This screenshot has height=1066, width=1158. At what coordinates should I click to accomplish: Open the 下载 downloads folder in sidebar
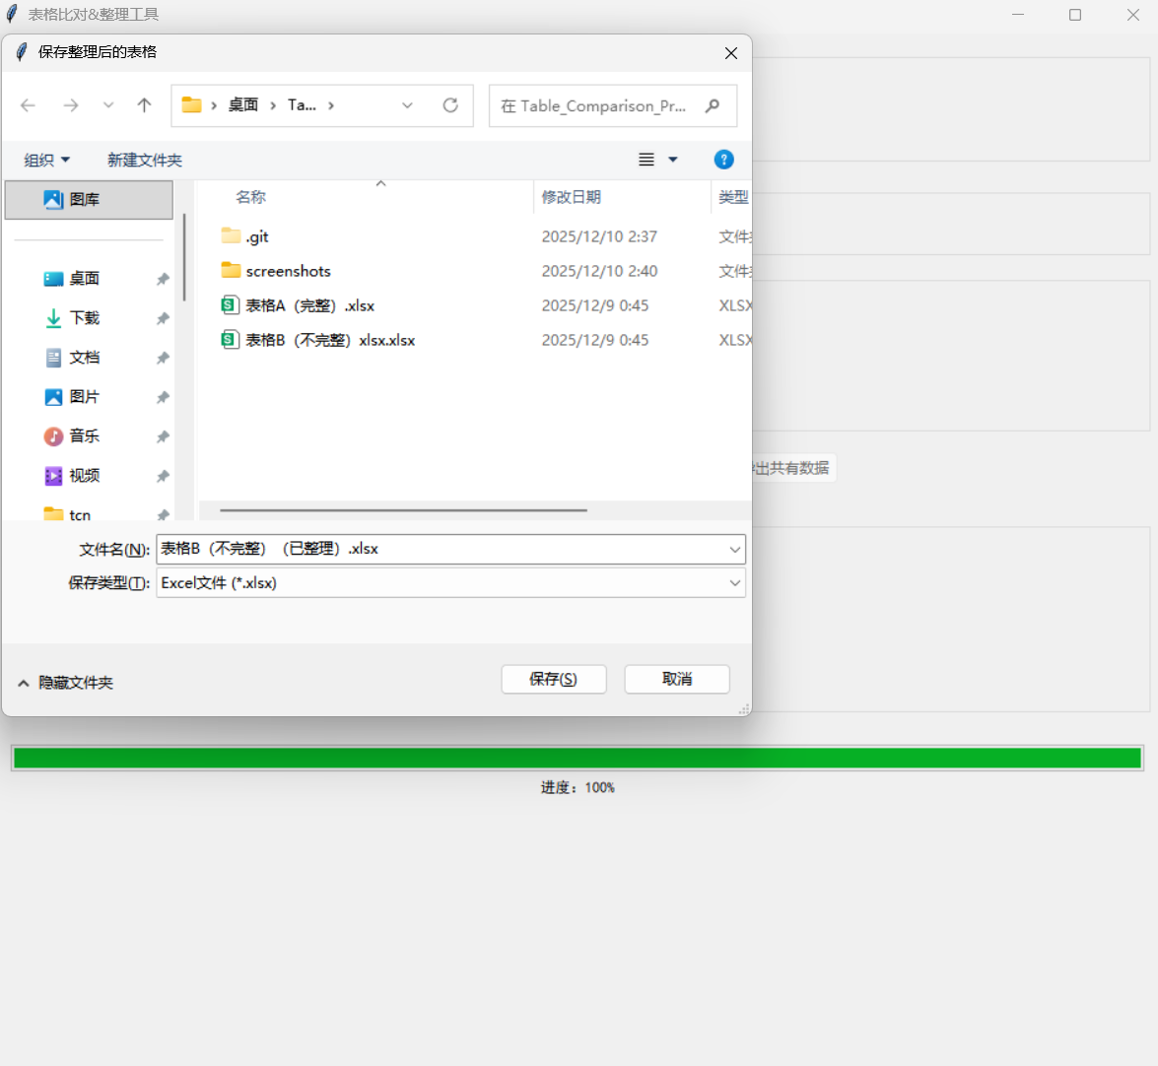(84, 318)
